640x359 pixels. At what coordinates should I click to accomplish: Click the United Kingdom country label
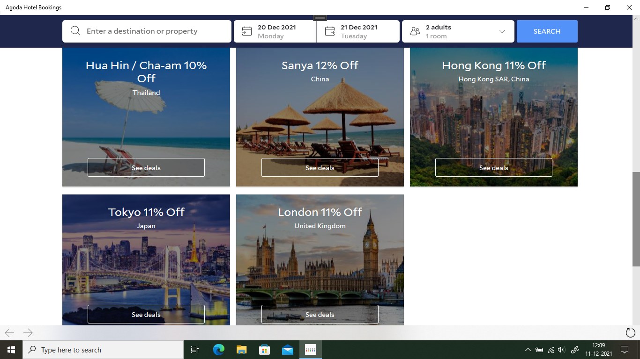(320, 226)
